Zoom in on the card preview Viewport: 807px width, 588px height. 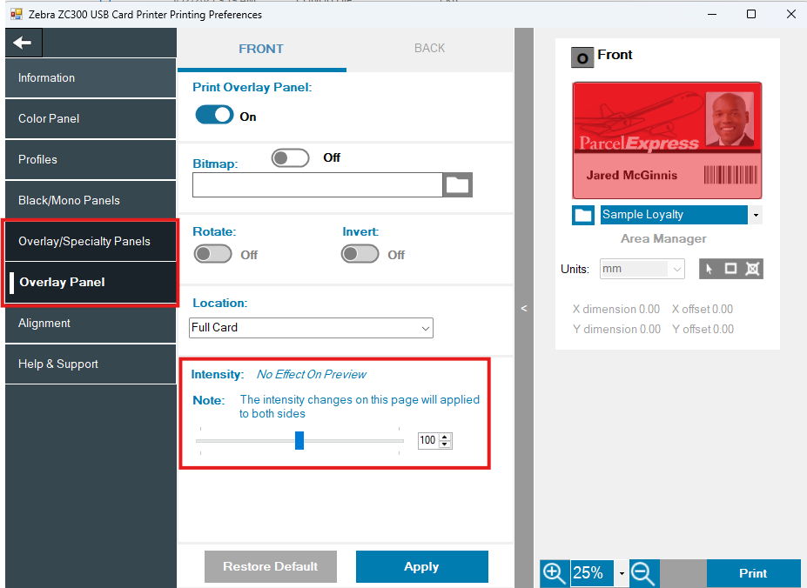click(x=554, y=572)
